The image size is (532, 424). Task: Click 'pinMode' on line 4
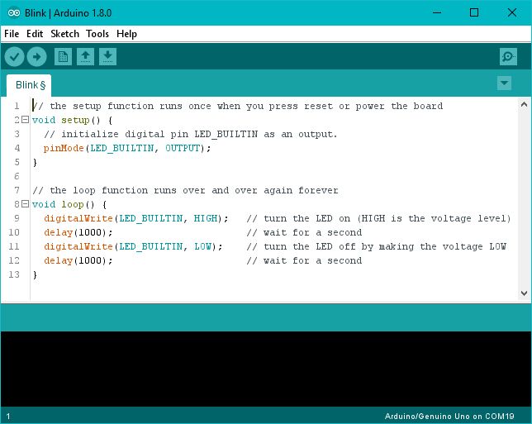pyautogui.click(x=64, y=148)
